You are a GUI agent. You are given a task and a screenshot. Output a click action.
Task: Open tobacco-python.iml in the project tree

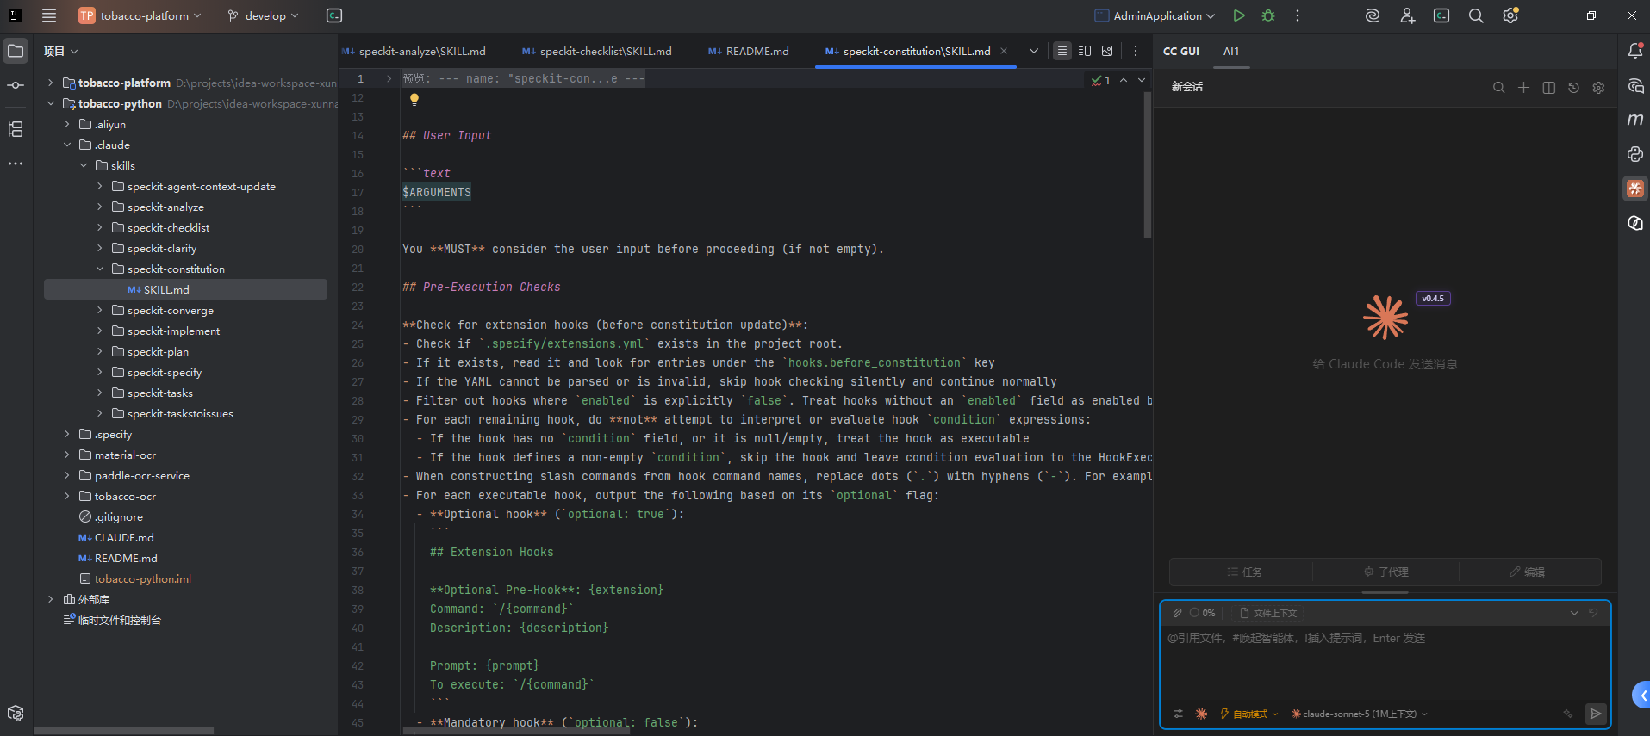click(x=142, y=578)
